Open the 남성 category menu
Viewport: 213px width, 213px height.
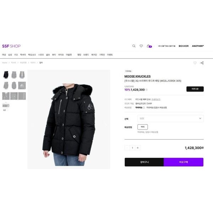pos(10,55)
